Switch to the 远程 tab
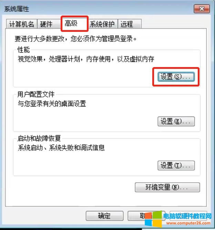The height and width of the screenshot is (230, 215). tap(130, 24)
